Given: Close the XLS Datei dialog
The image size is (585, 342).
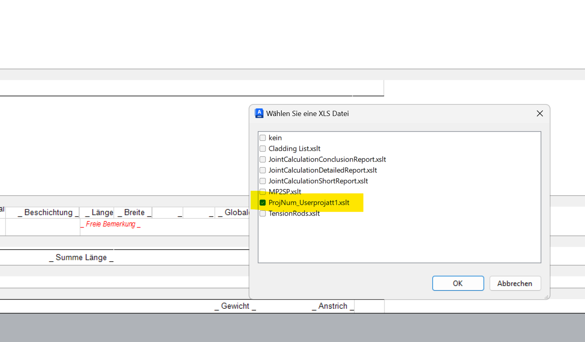Looking at the screenshot, I should [540, 113].
